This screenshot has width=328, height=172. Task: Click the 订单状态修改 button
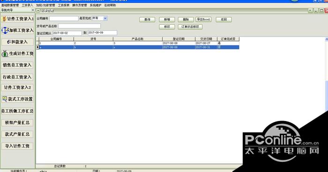(x=190, y=27)
